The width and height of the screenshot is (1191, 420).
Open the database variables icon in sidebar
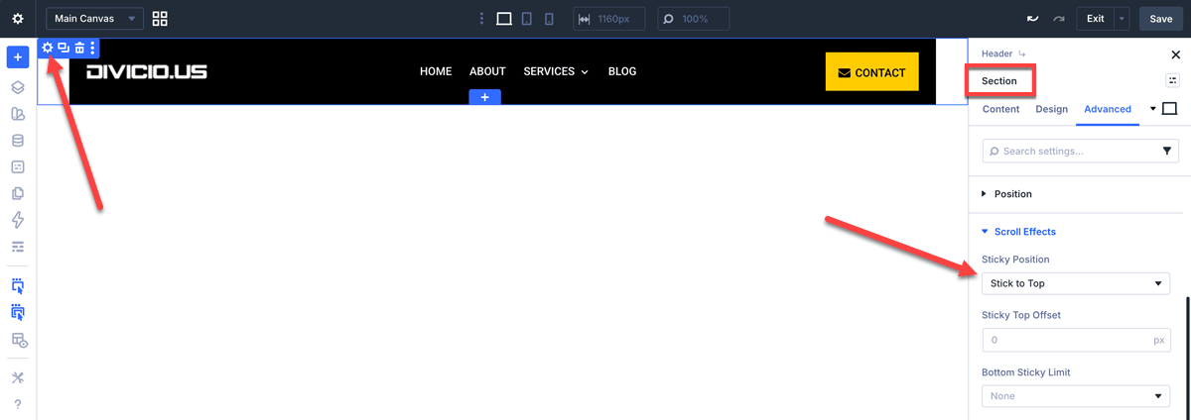[x=18, y=141]
